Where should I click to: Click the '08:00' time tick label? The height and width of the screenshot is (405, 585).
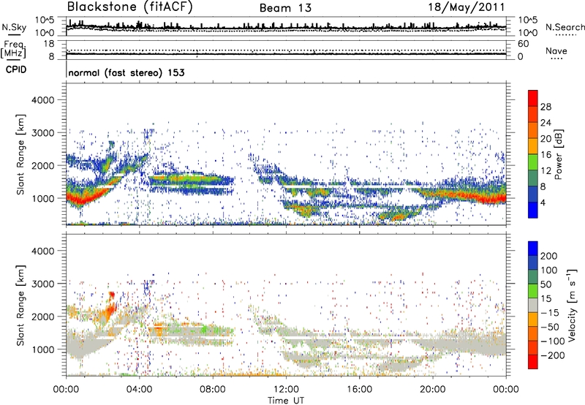[213, 390]
